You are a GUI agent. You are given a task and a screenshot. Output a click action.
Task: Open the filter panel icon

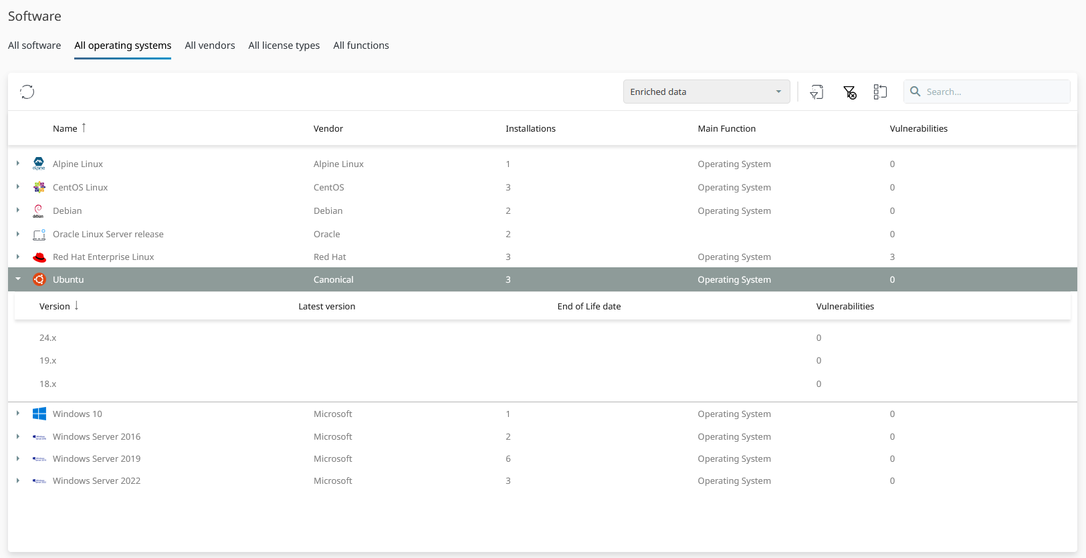pos(817,92)
